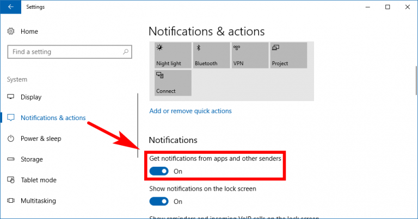Click the Notifications & actions page title
The height and width of the screenshot is (219, 418).
click(207, 32)
